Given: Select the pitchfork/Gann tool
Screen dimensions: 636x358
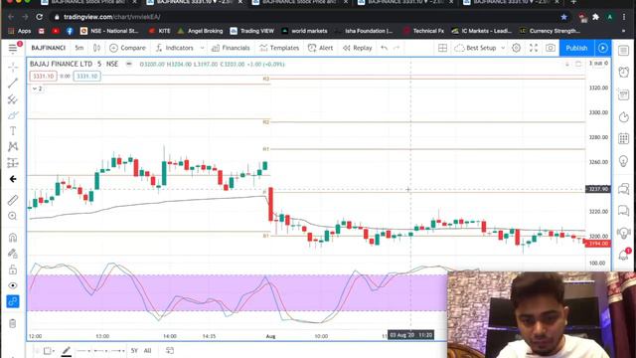Looking at the screenshot, I should point(13,99).
